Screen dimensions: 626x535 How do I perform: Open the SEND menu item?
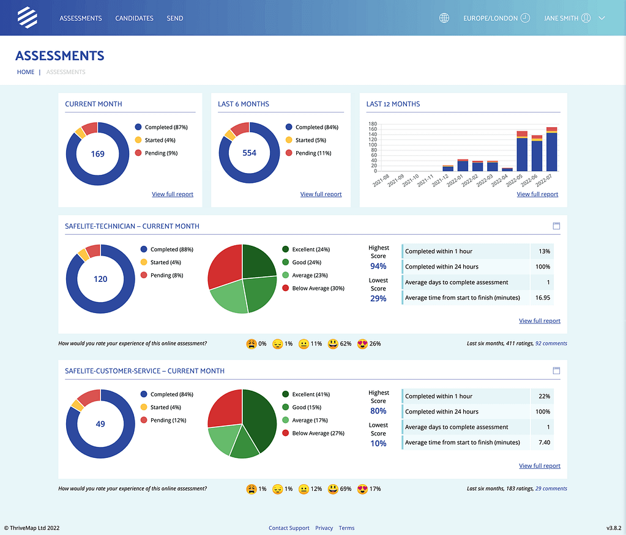(174, 18)
